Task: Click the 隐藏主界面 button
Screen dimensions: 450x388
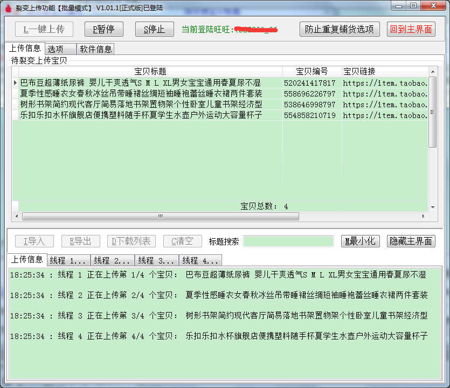Action: [x=411, y=241]
